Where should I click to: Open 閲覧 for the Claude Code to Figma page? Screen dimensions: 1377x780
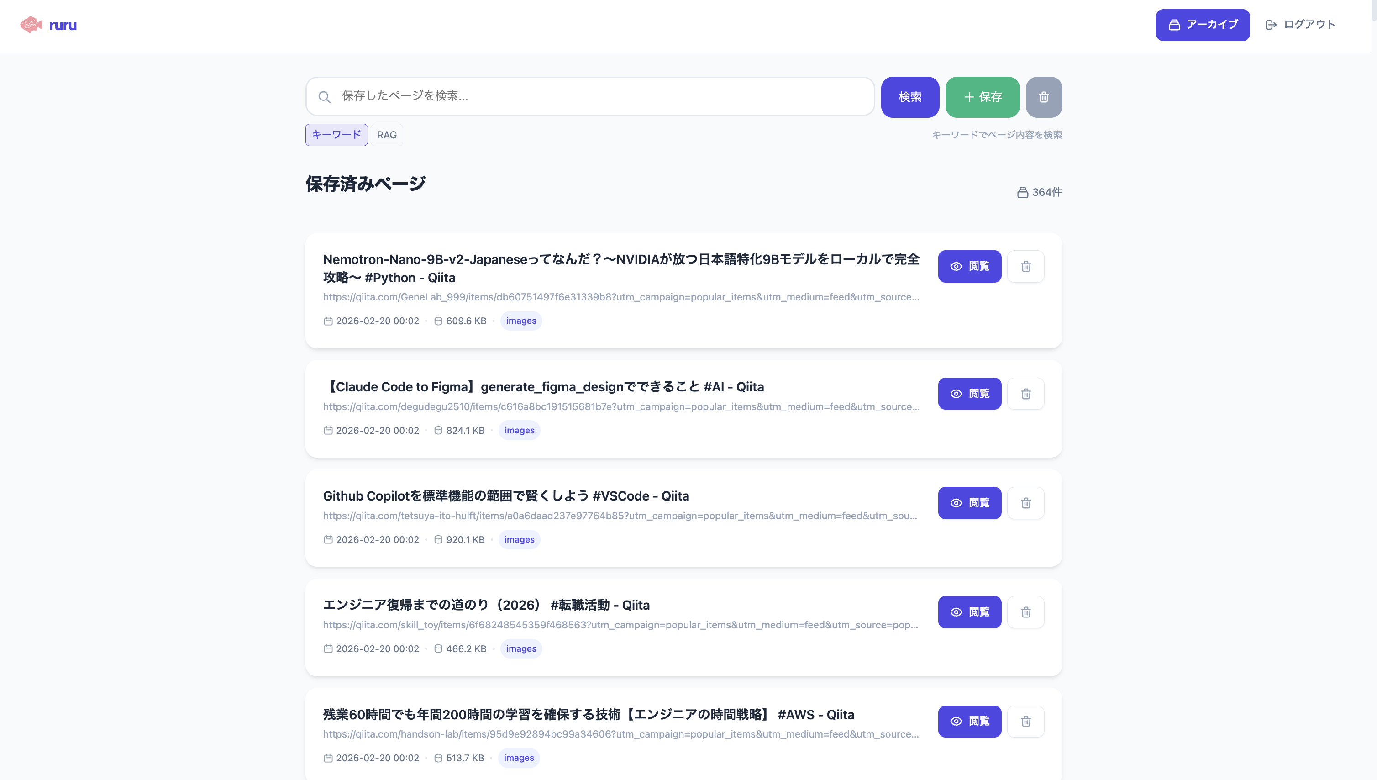(969, 394)
